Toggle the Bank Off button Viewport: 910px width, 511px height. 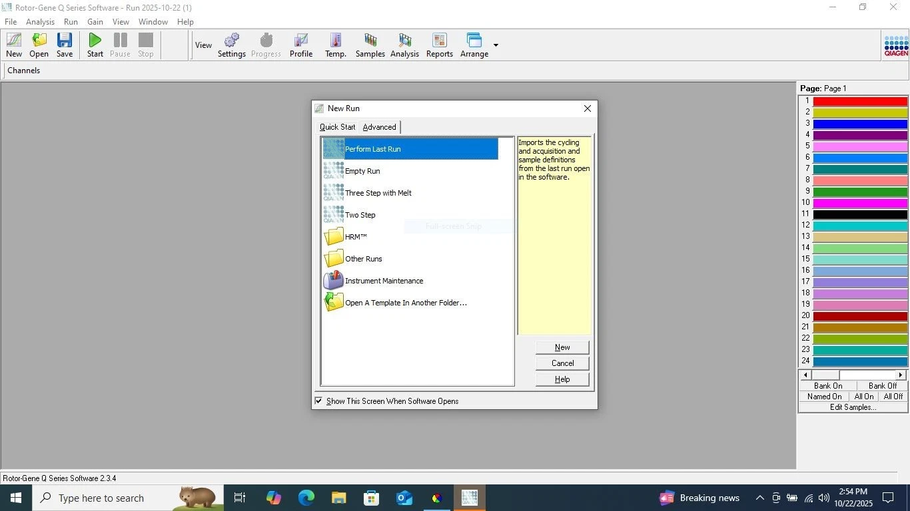click(x=882, y=386)
